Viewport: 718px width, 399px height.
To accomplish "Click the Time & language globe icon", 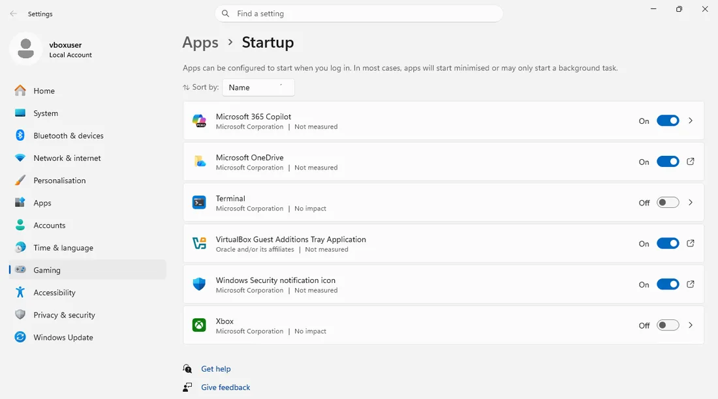I will click(x=20, y=248).
